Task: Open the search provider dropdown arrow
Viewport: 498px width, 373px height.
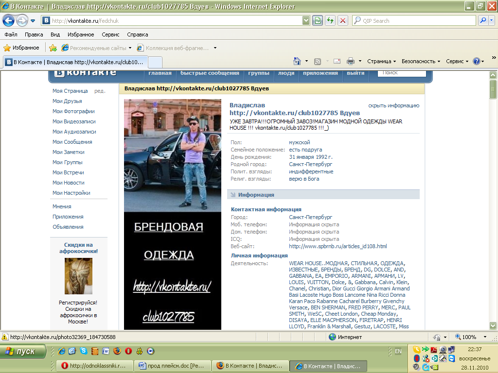Action: 491,20
